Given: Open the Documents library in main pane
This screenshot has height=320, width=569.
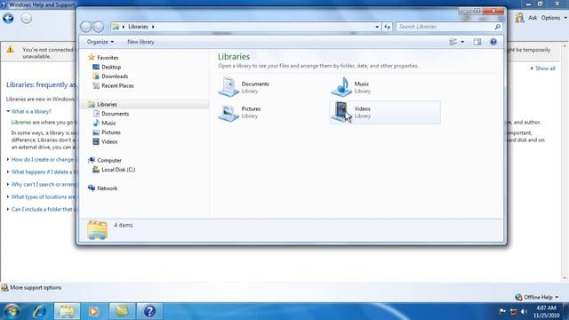Looking at the screenshot, I should [244, 87].
